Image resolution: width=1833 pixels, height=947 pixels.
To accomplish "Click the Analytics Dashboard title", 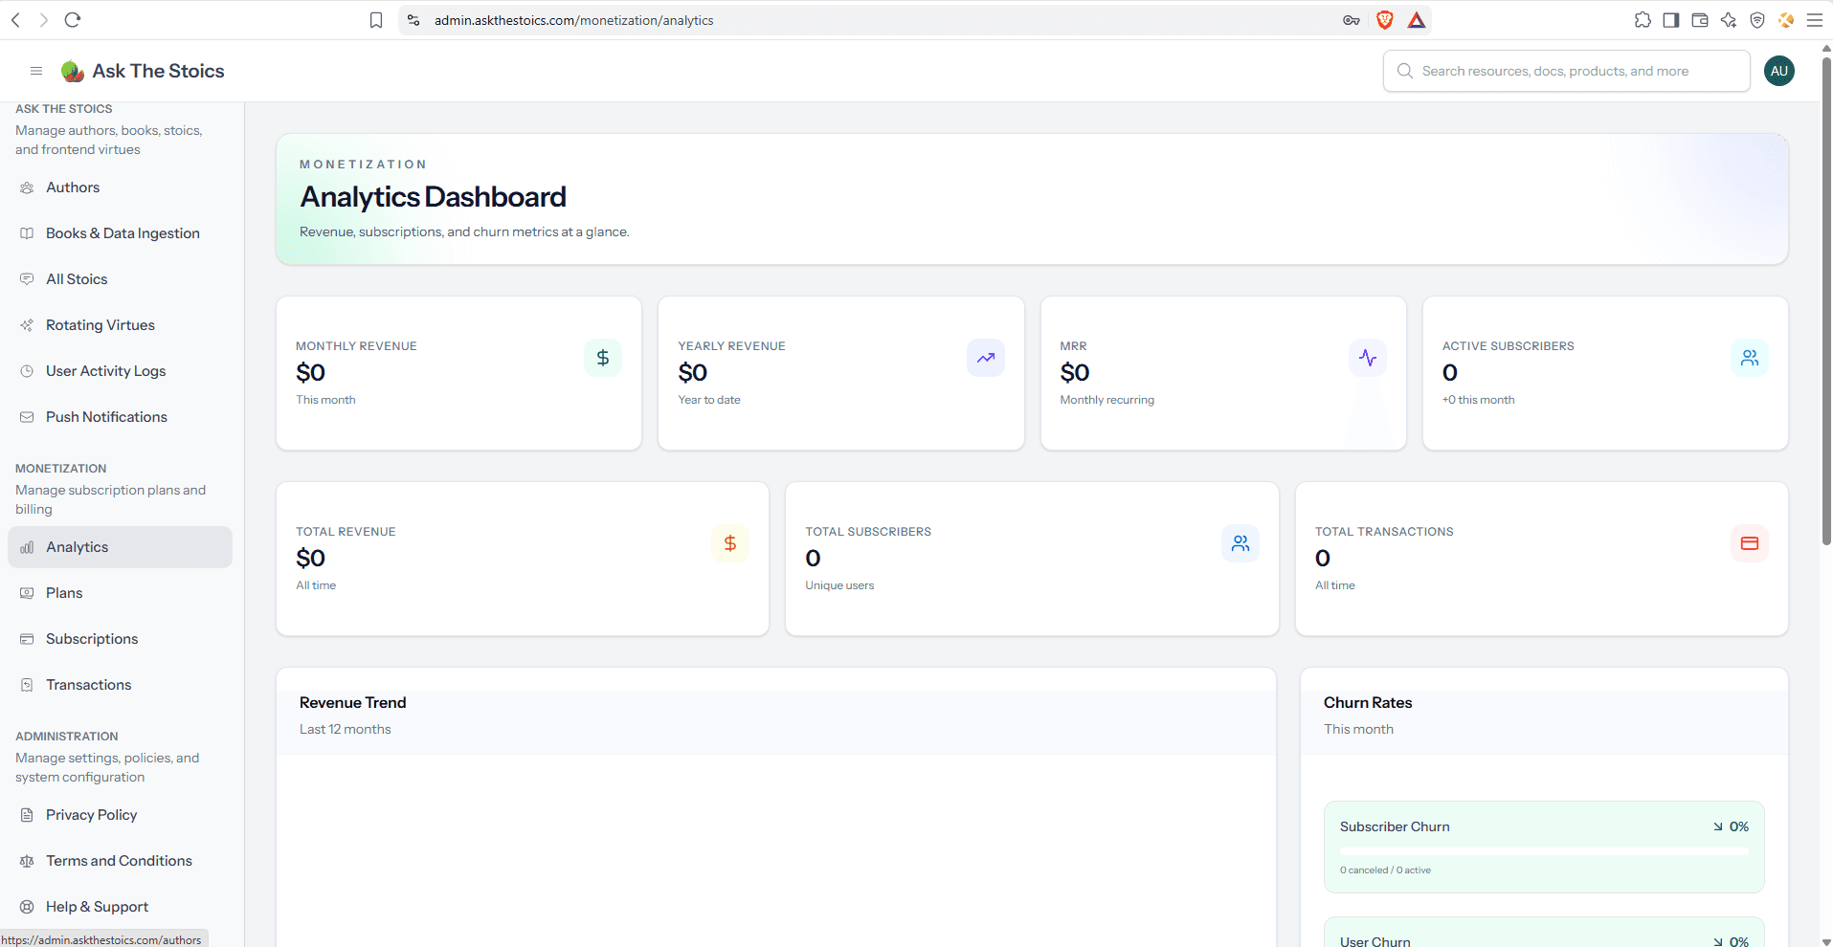I will point(433,197).
